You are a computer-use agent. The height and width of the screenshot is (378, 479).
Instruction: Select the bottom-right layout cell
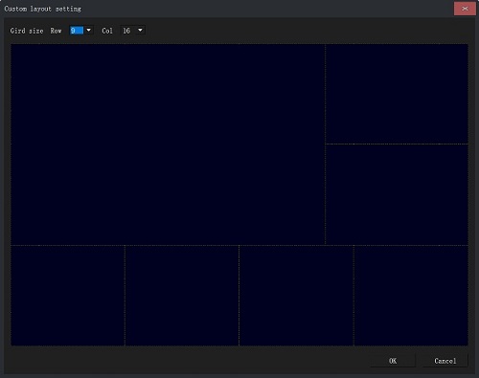tap(411, 296)
